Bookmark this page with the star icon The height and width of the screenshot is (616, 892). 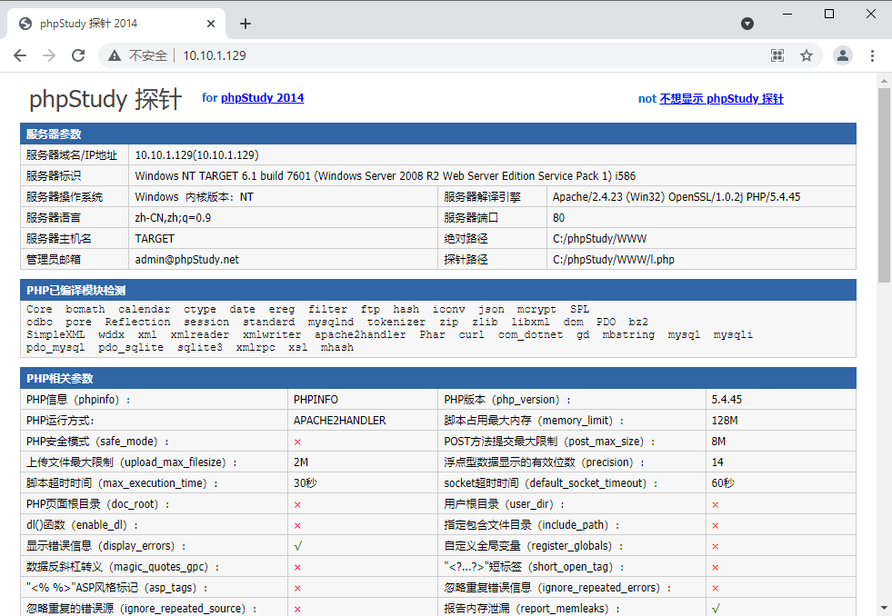coord(807,55)
